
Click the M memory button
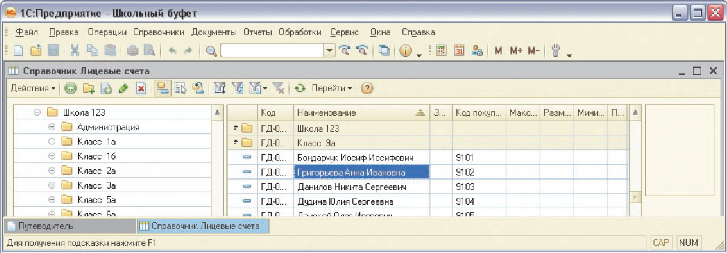498,50
